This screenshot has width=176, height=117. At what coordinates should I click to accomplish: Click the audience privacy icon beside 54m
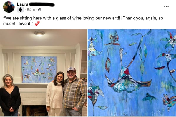click(x=40, y=10)
